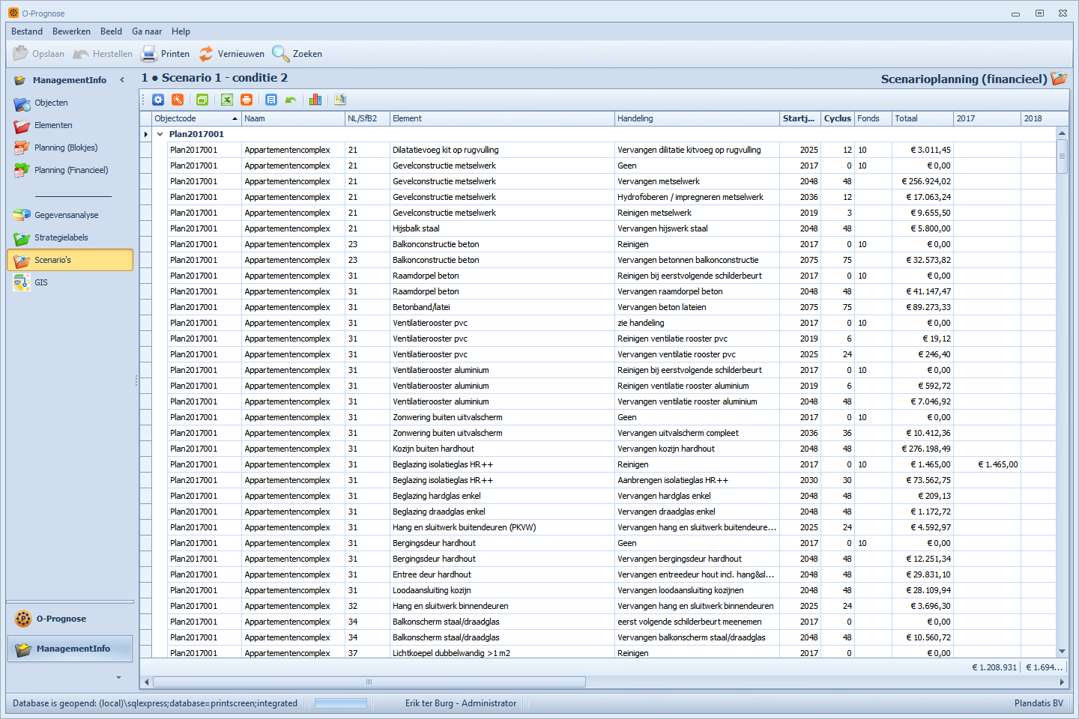Select the Hijsbalk staal element cell

(x=502, y=228)
